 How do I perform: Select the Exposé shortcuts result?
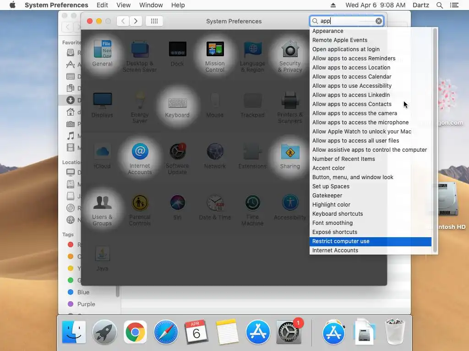(x=370, y=232)
